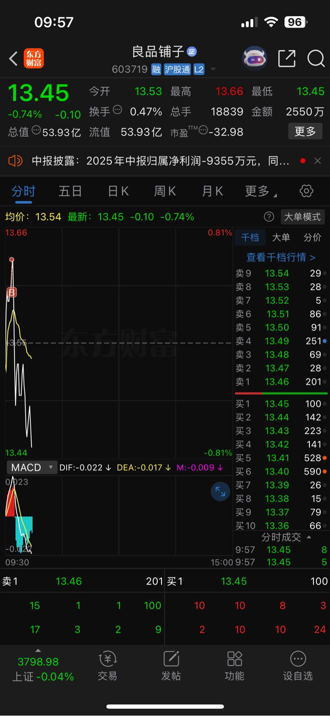330x716 pixels.
Task: Tap the 09:57 status bar clock
Action: 54,22
